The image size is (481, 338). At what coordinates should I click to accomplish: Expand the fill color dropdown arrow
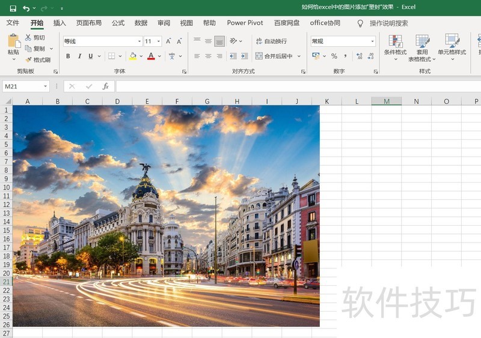coord(141,56)
